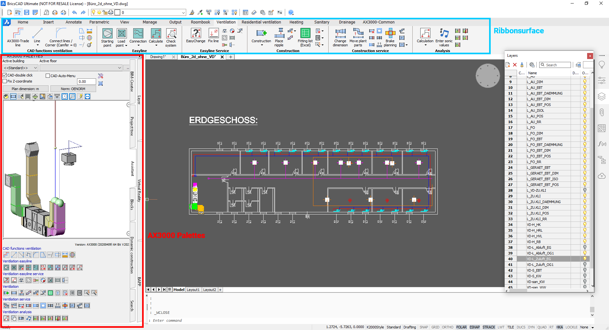Click the Starting point ribbon icon

coord(107,33)
